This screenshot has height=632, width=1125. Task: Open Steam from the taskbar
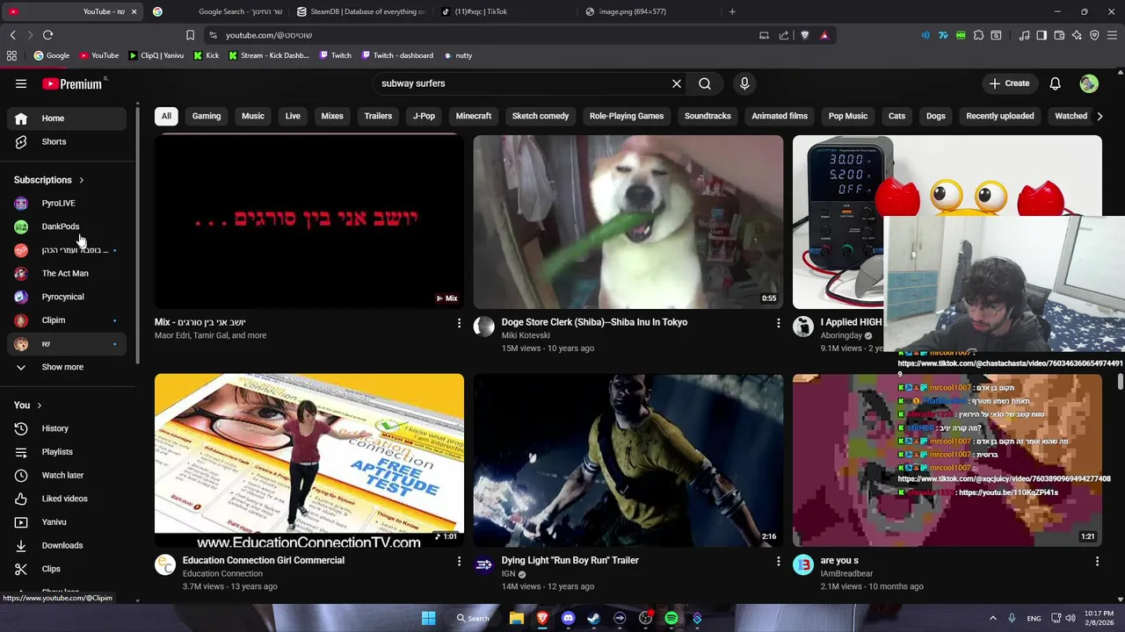pos(594,618)
